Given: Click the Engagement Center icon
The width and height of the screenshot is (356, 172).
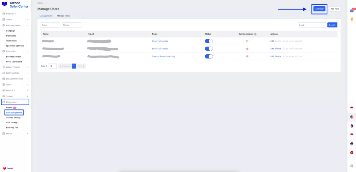Looking at the screenshot, I should (x=4, y=79).
